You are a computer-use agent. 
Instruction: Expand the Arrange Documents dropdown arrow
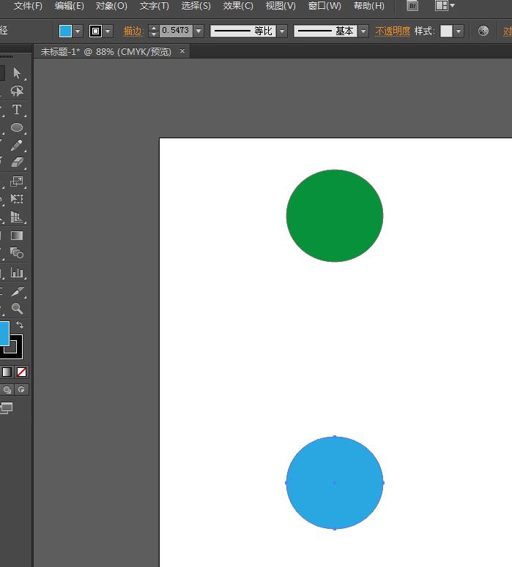(x=452, y=5)
